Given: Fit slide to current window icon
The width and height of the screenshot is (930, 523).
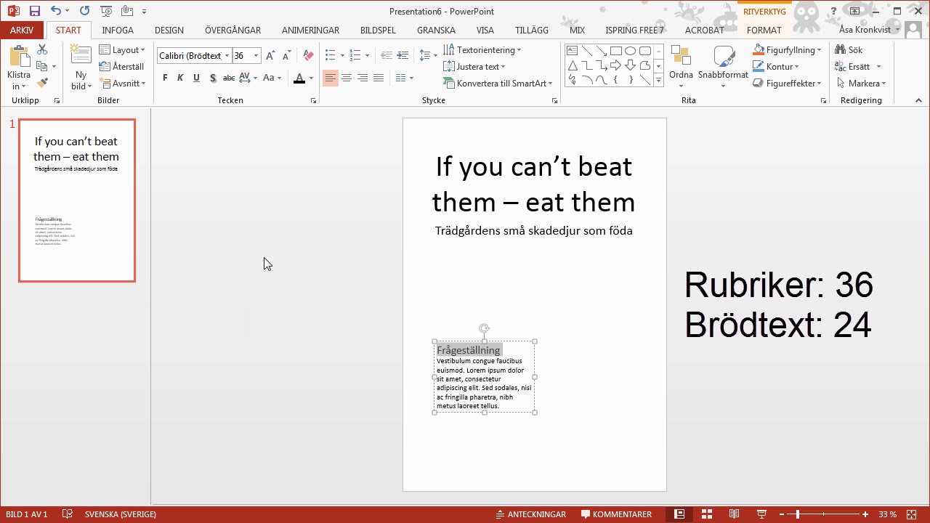Looking at the screenshot, I should coord(911,514).
